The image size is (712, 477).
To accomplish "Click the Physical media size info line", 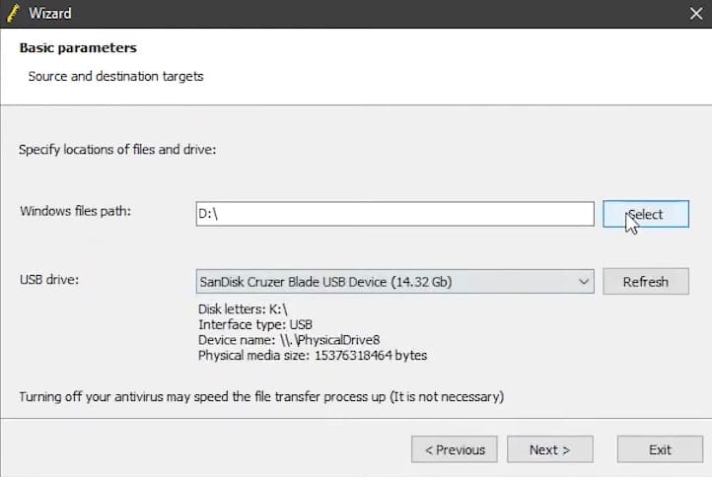I will (x=313, y=355).
